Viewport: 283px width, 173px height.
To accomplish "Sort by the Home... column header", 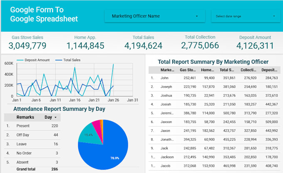I will point(208,70).
